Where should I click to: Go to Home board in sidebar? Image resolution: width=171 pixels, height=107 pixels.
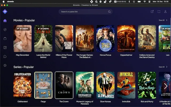point(5,21)
